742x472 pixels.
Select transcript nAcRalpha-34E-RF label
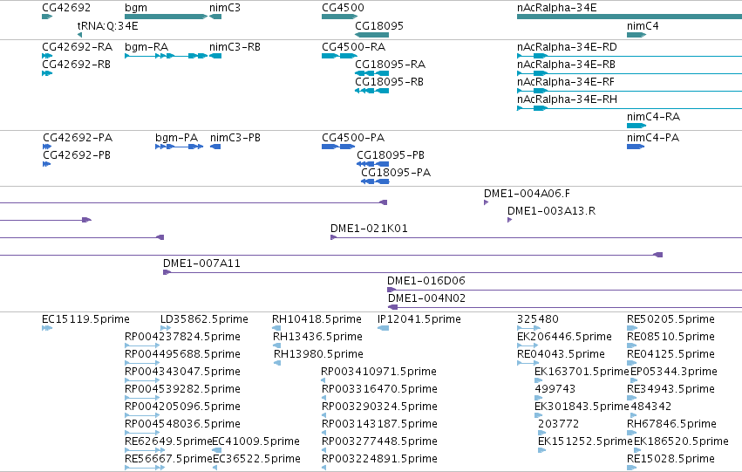566,82
